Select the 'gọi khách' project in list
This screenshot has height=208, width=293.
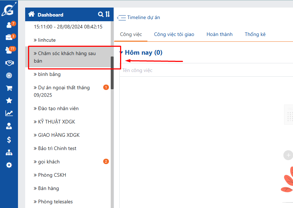(x=49, y=162)
